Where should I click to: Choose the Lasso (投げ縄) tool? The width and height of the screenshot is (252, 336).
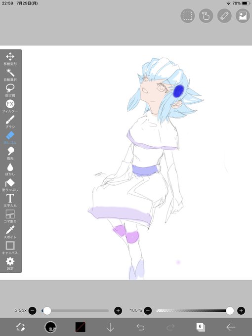point(10,90)
